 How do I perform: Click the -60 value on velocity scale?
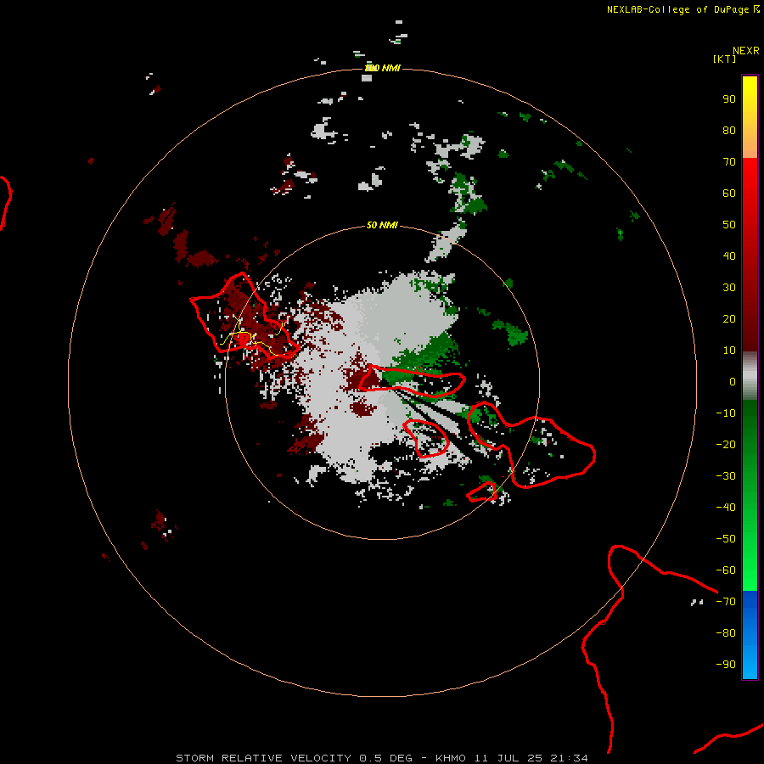pos(726,570)
